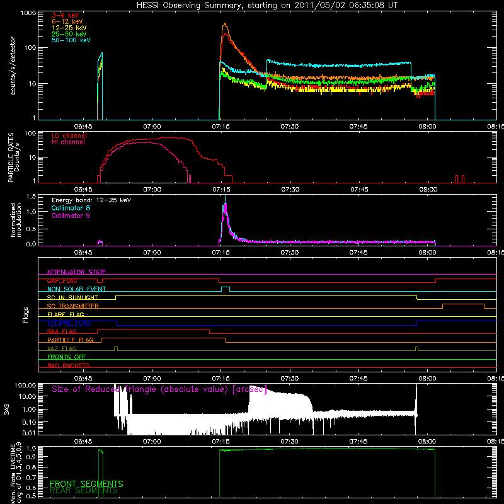Click the ECLIPSE_FLAG label
The height and width of the screenshot is (504, 504).
pyautogui.click(x=69, y=323)
